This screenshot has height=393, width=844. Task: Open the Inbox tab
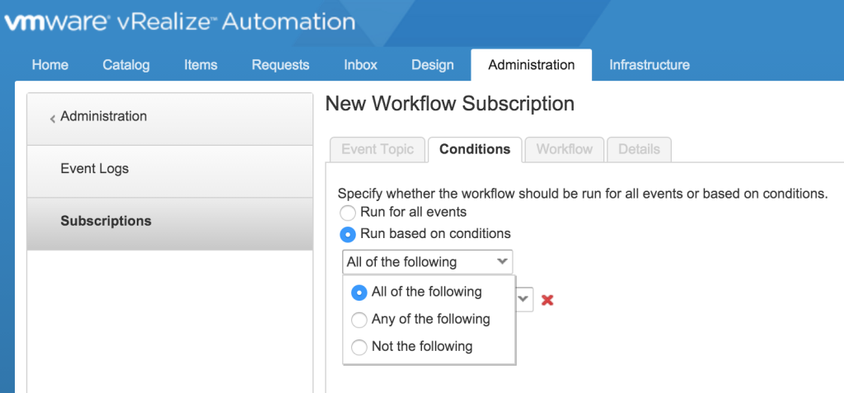coord(361,65)
